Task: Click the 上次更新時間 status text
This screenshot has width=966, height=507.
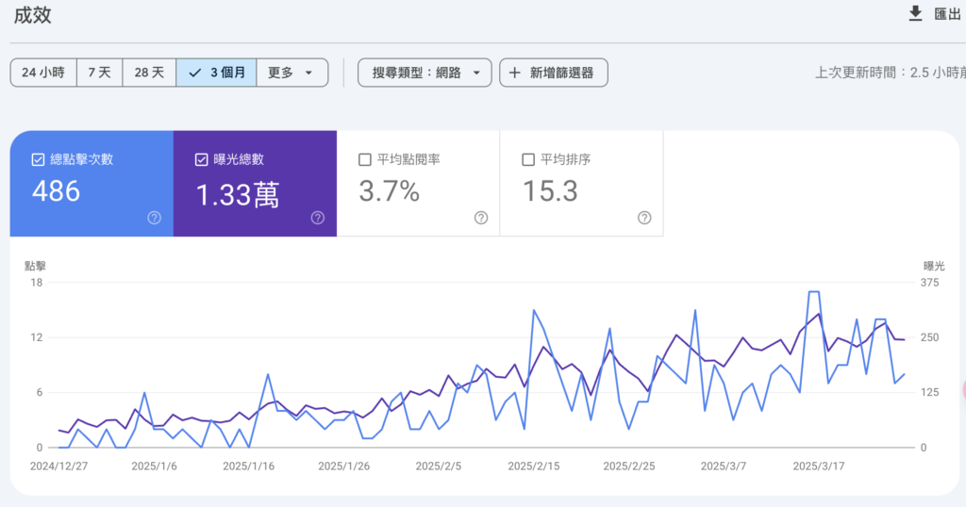Action: click(x=891, y=73)
